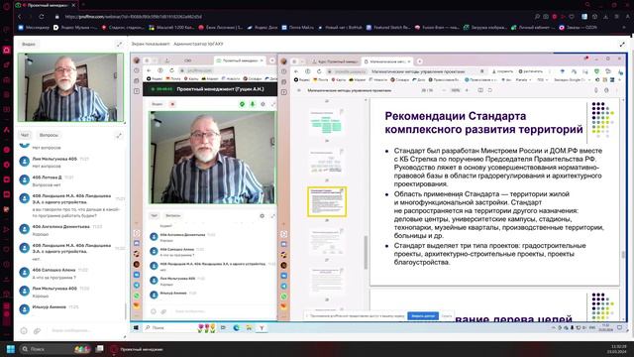Image resolution: width=634 pixels, height=357 pixels.
Task: Click the chat message input field
Action: click(x=85, y=330)
